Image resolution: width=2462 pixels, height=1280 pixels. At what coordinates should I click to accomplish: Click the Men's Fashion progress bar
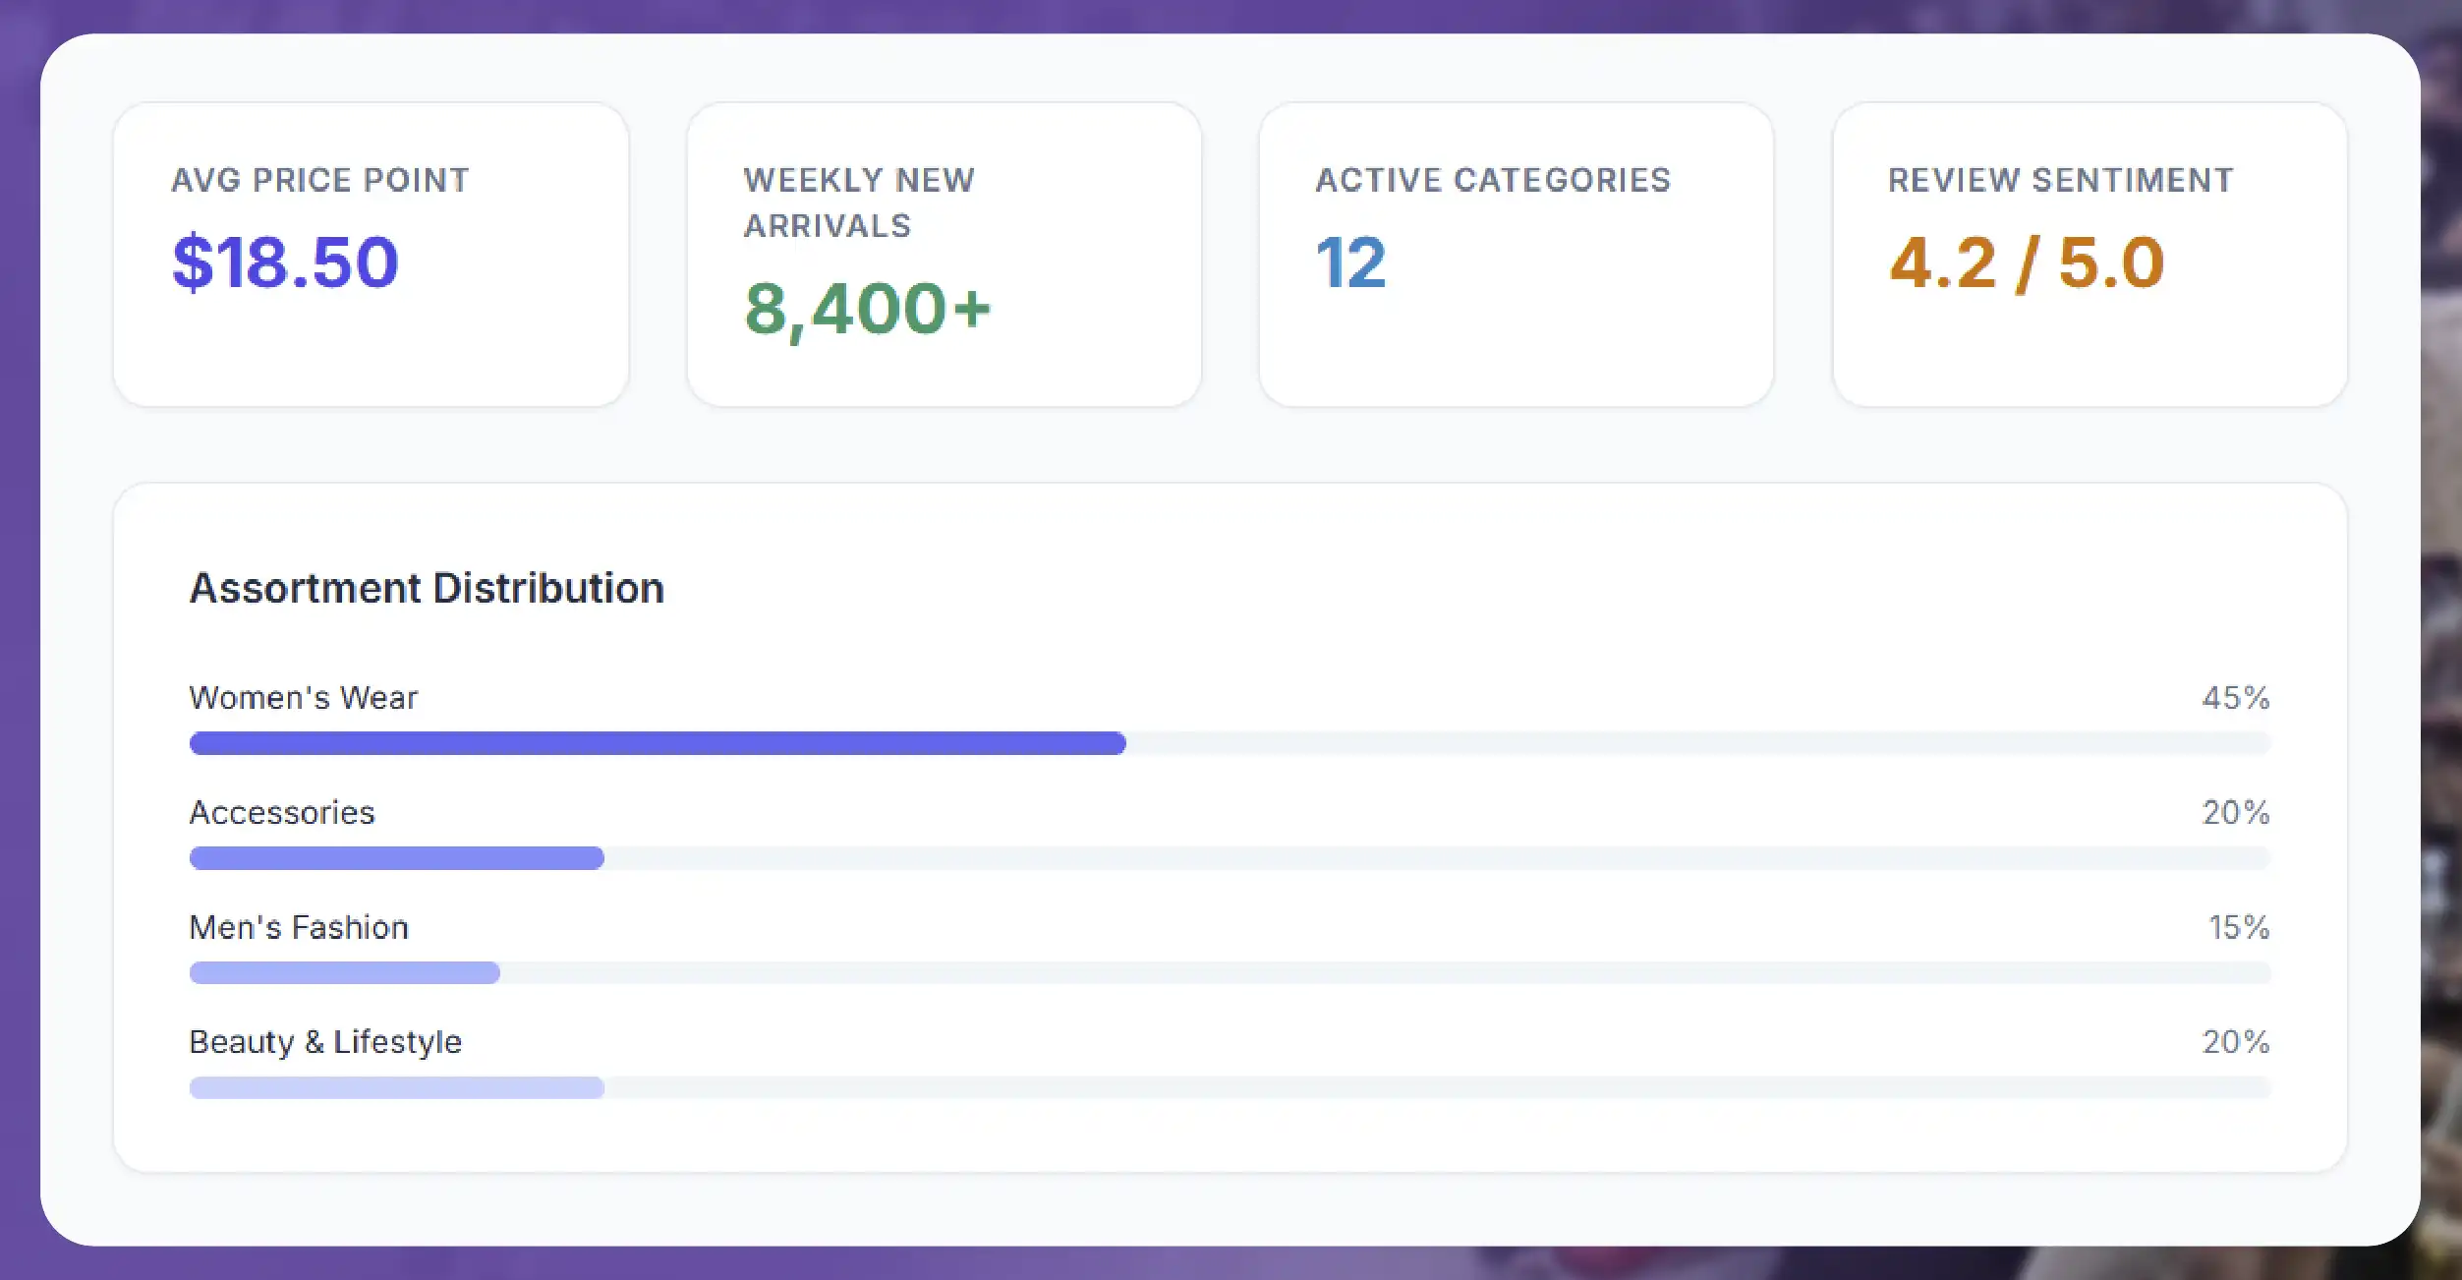pyautogui.click(x=1230, y=973)
